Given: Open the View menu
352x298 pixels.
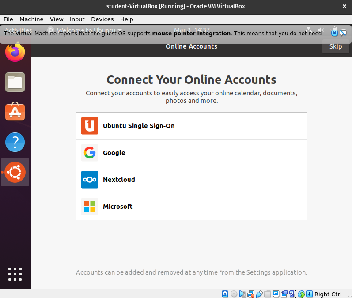Looking at the screenshot, I should pos(57,19).
